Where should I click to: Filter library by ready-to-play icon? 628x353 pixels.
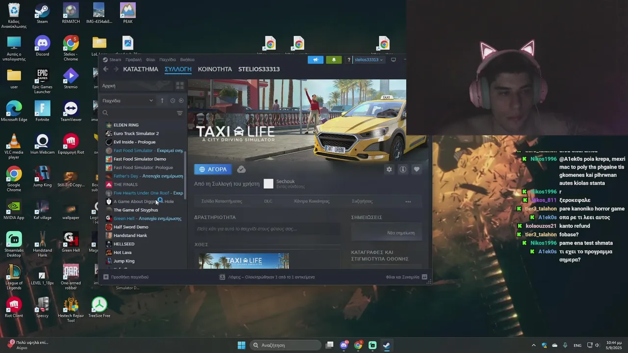pyautogui.click(x=181, y=101)
